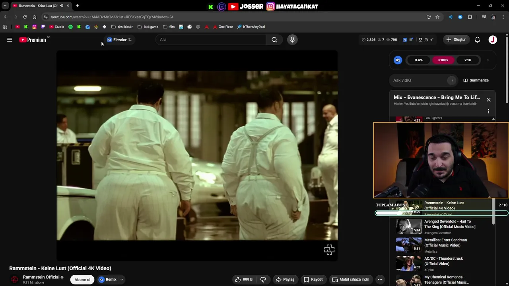The image size is (509, 286).
Task: Expand the vidIQ stats panel chevron
Action: coord(488,60)
